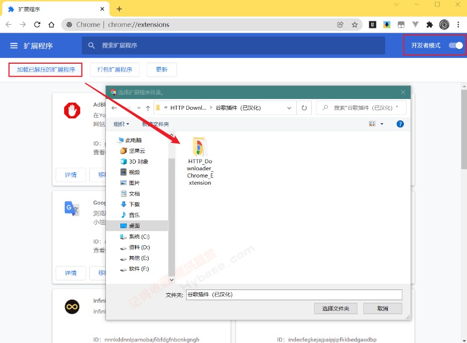Open the HTTP Downloader extension icon
Image resolution: width=467 pixels, height=343 pixels.
(387, 25)
